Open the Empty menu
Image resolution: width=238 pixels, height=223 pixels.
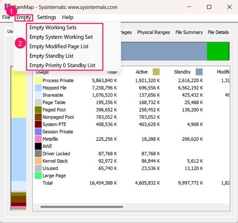(24, 17)
